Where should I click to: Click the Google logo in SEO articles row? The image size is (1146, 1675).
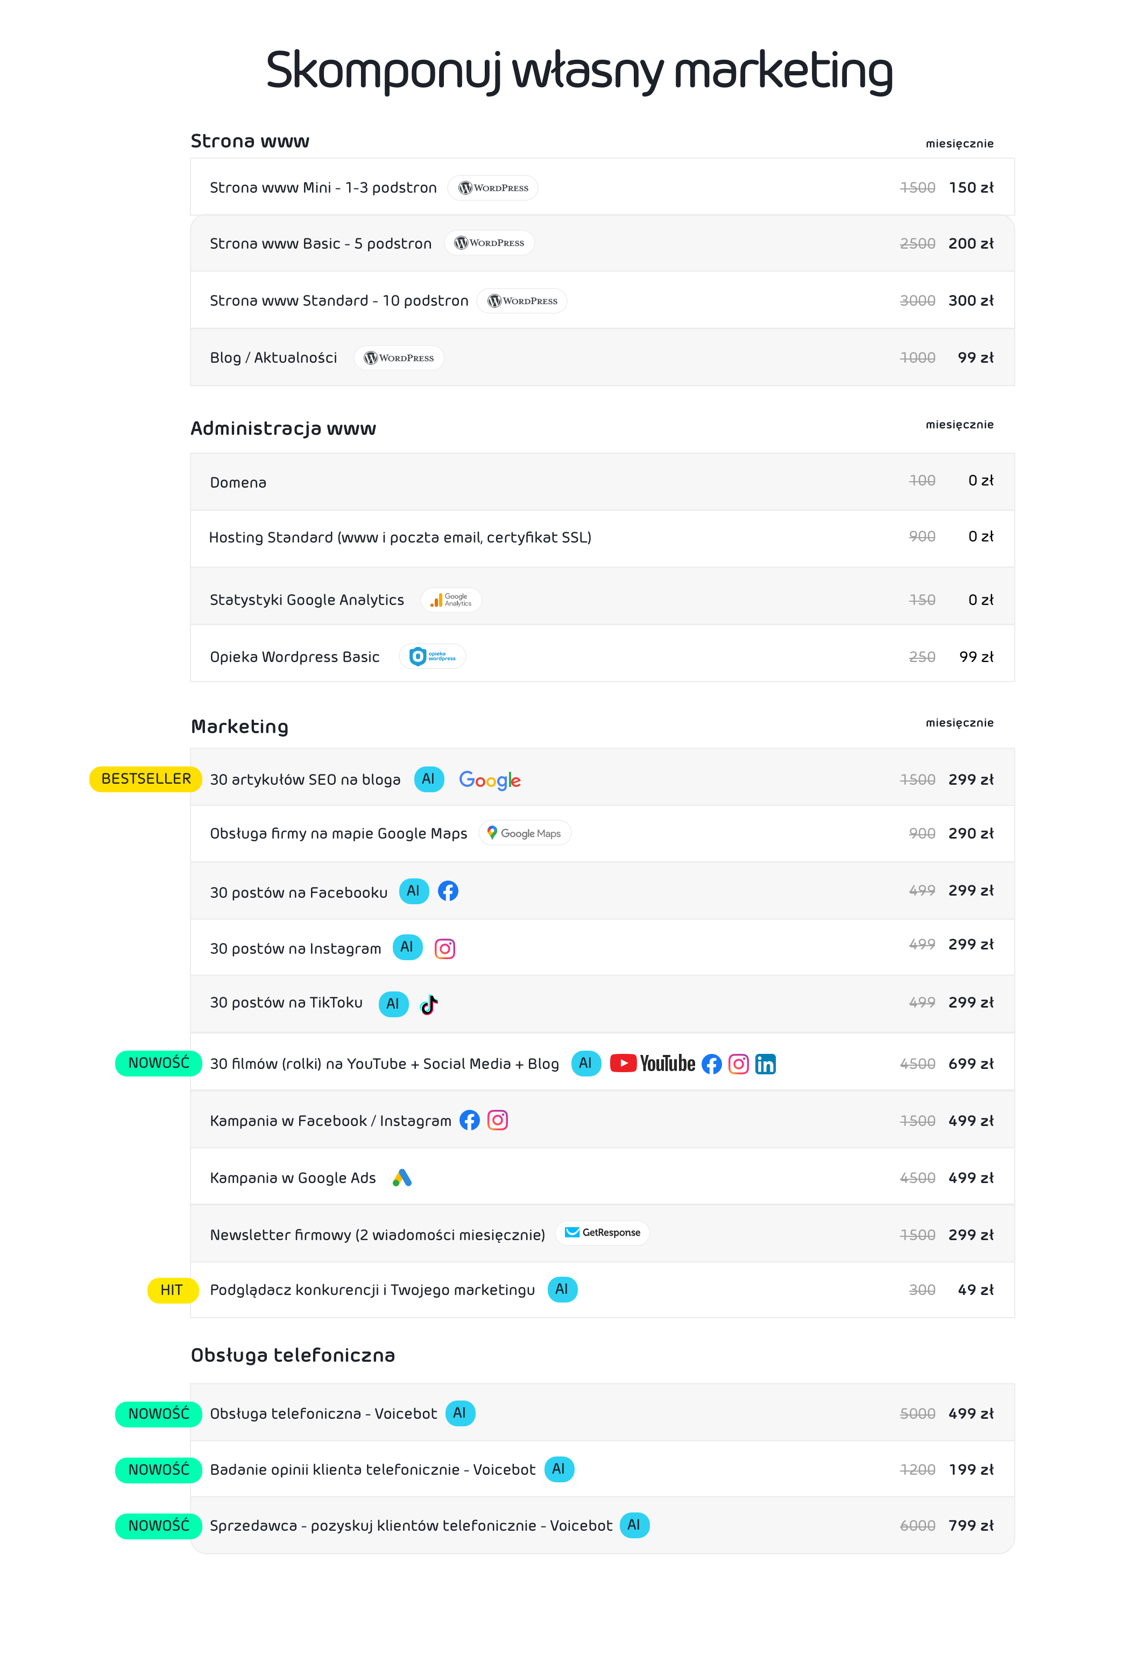point(489,780)
